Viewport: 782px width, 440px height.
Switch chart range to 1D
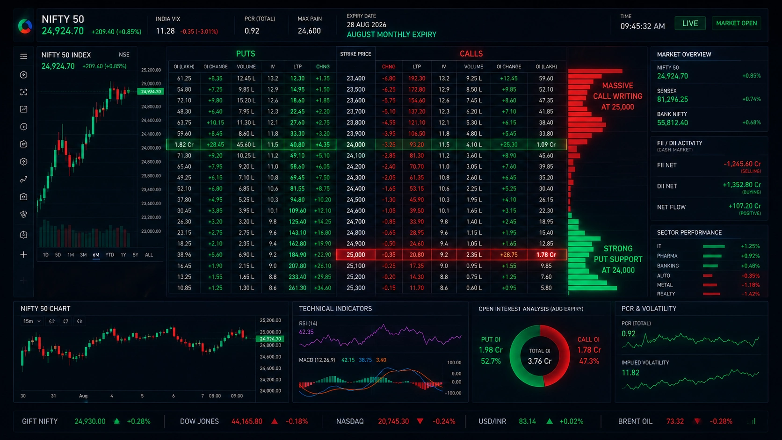[x=45, y=255]
